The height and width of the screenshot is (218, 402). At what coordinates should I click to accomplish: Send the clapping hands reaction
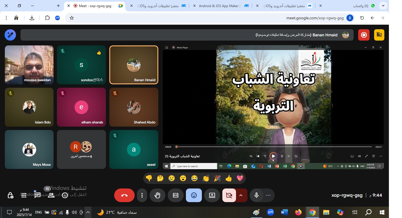point(206,178)
